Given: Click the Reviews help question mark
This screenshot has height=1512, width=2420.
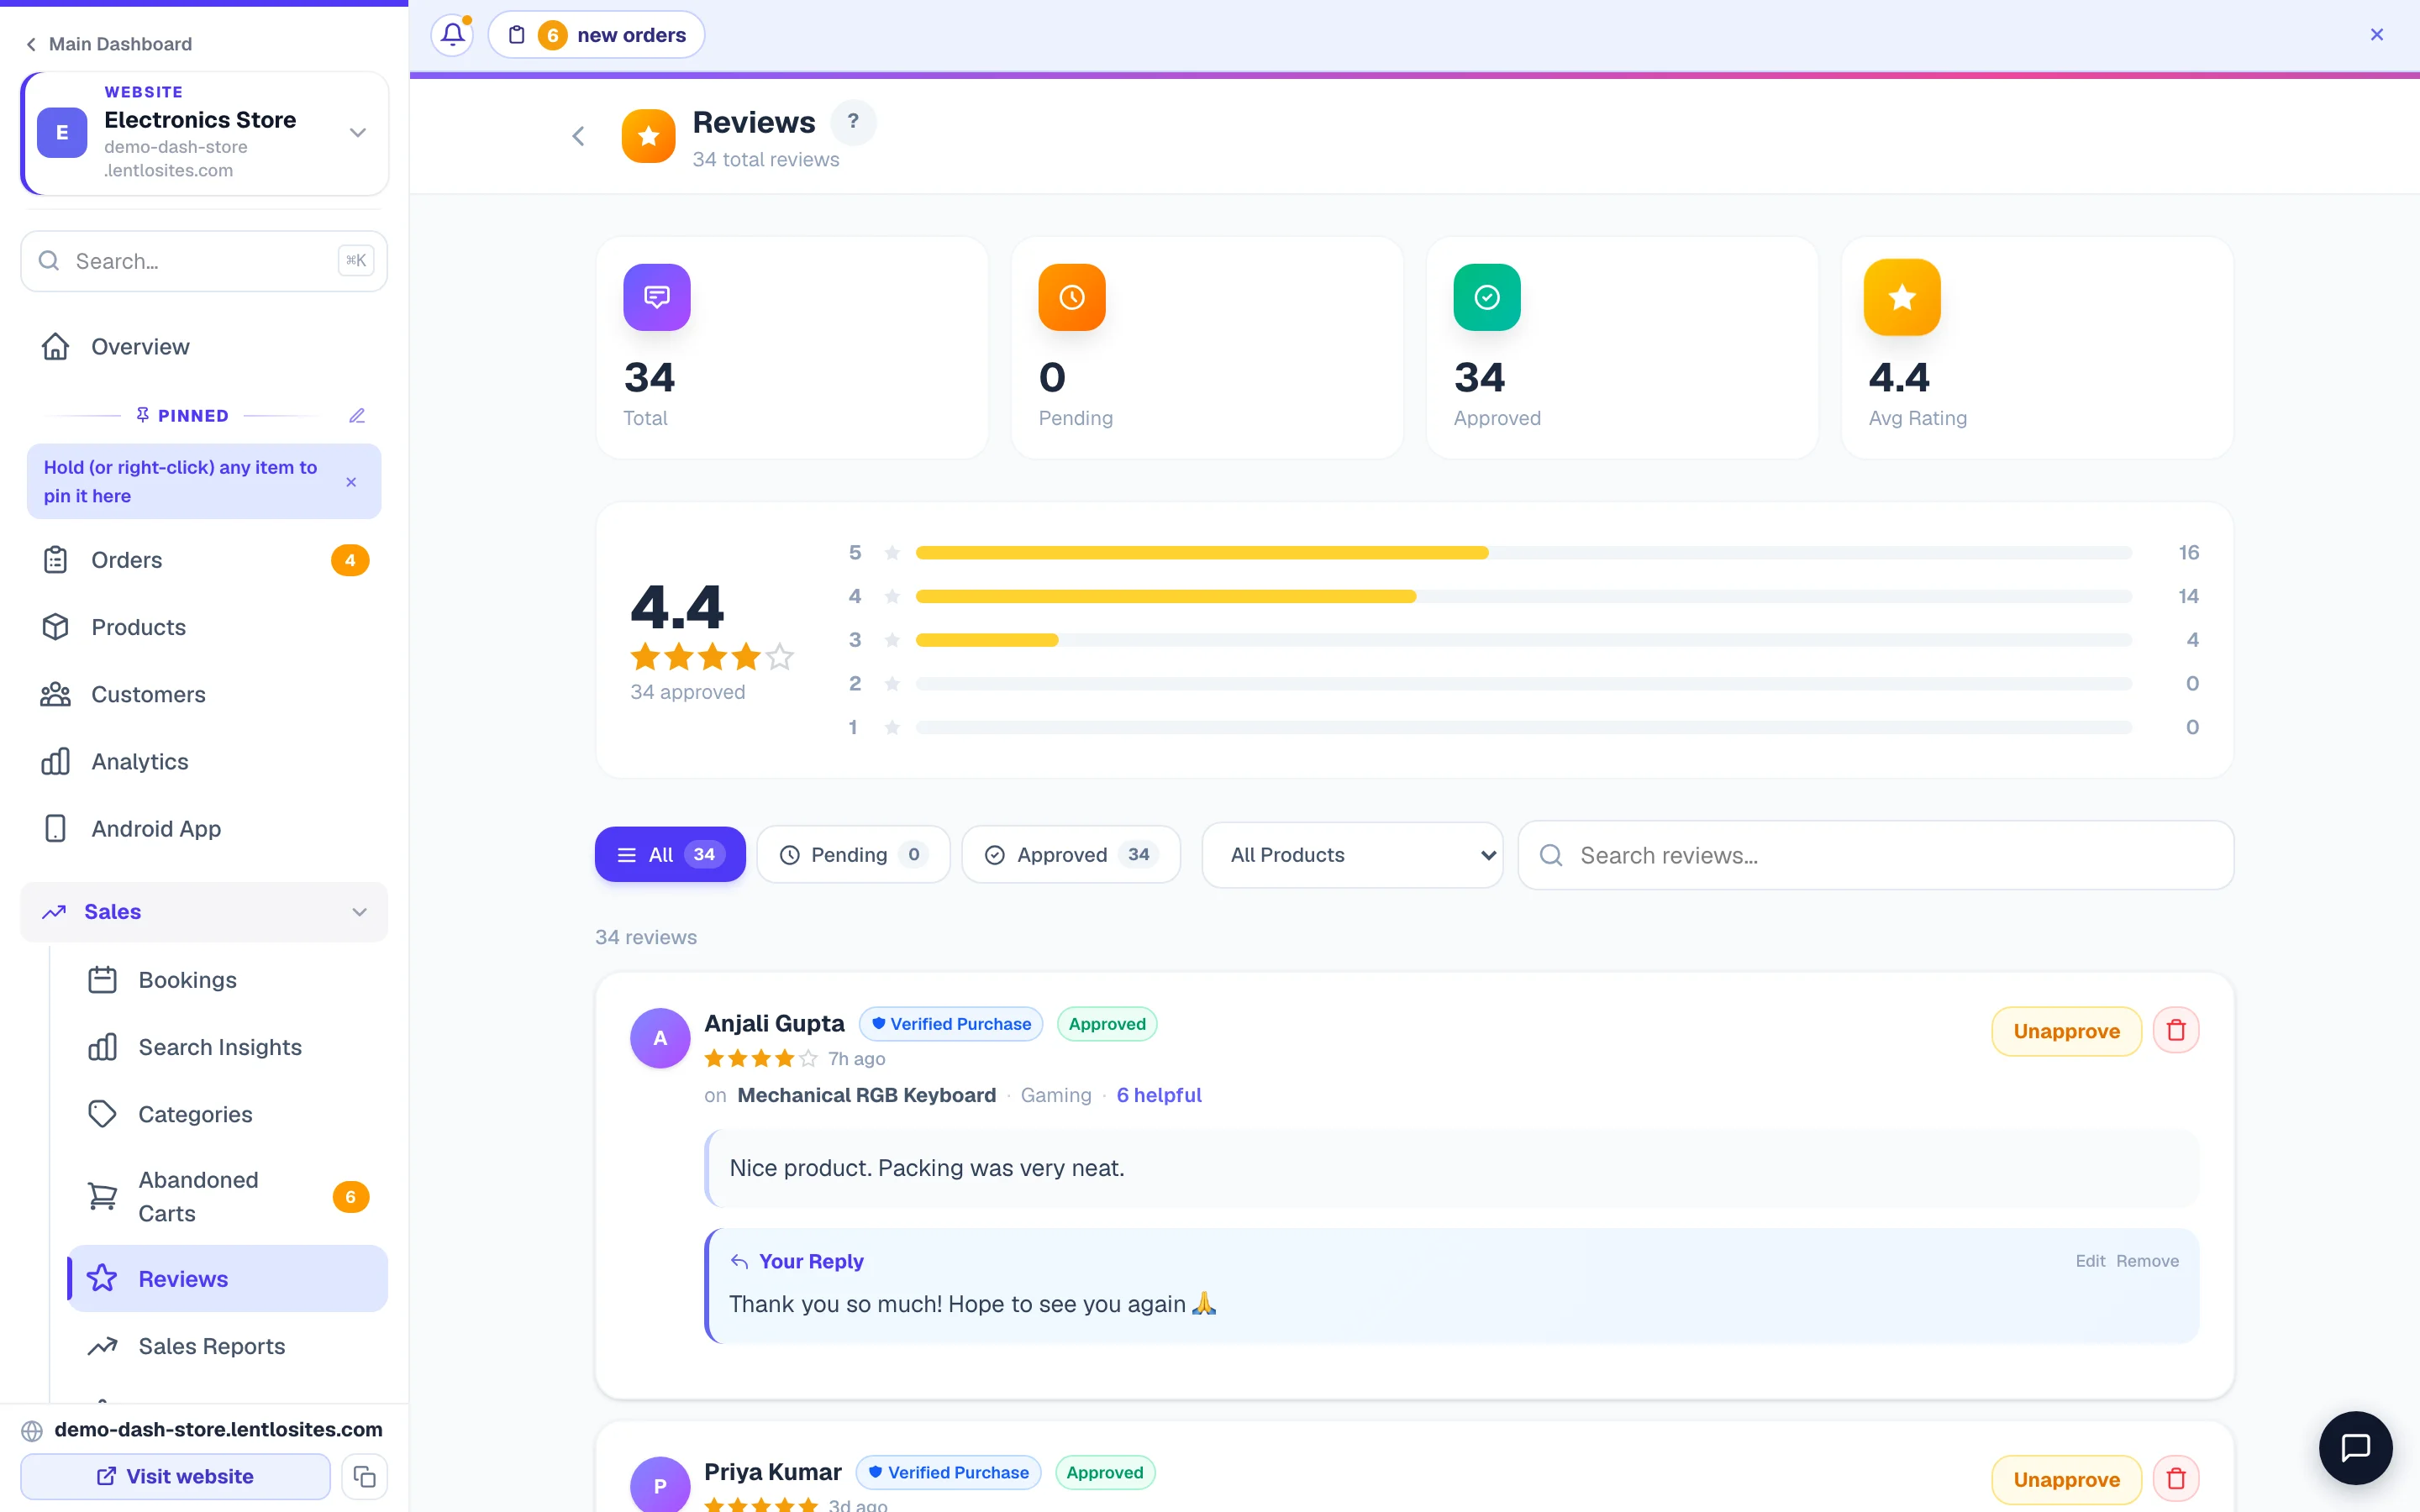Looking at the screenshot, I should pyautogui.click(x=853, y=121).
